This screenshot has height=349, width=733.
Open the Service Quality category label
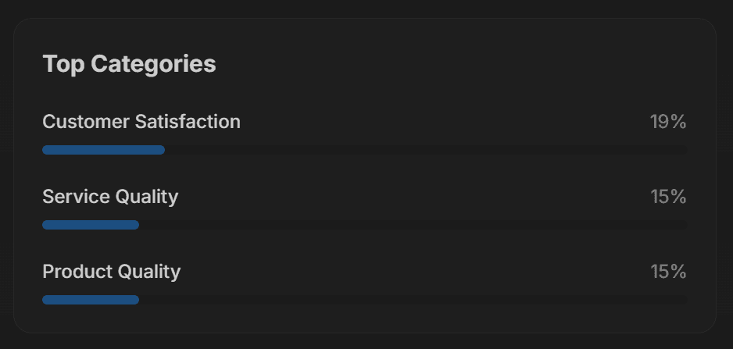tap(110, 197)
